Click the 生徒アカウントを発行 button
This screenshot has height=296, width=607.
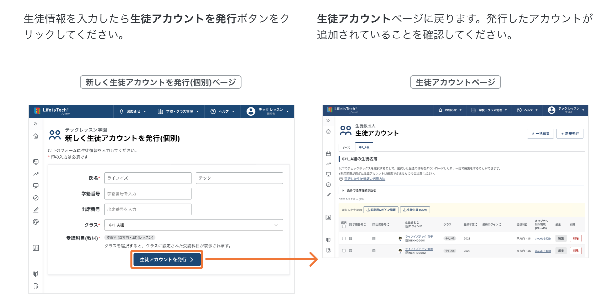pos(167,260)
